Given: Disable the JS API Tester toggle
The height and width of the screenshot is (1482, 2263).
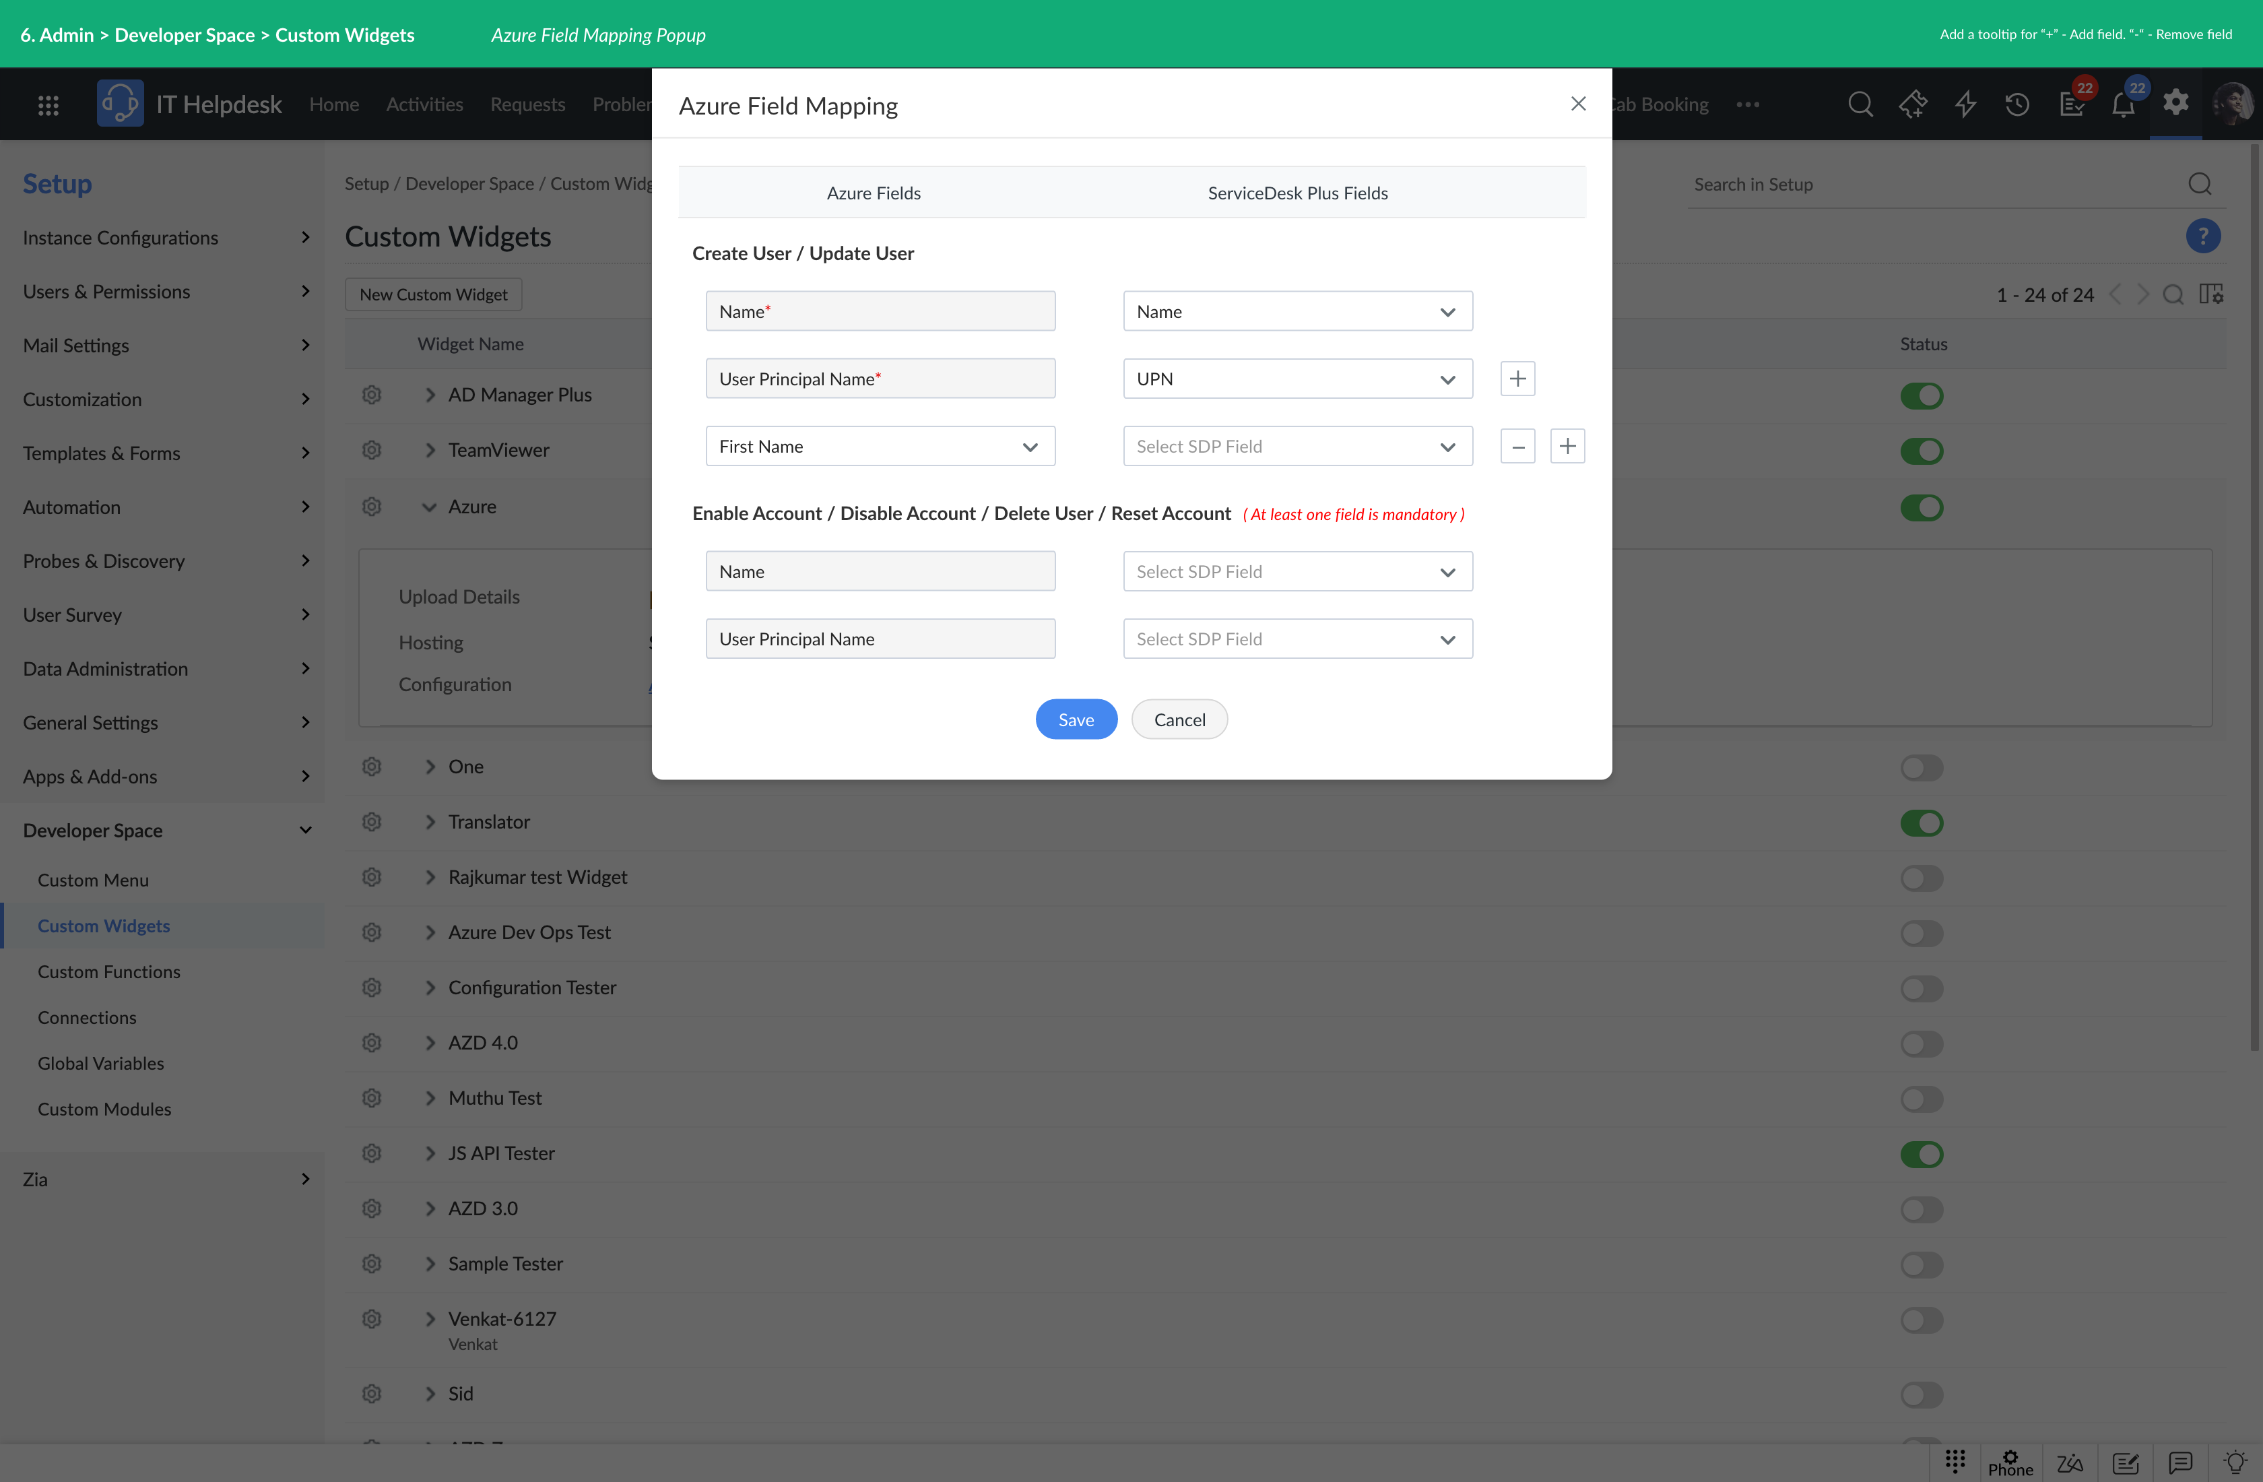Looking at the screenshot, I should [1921, 1155].
